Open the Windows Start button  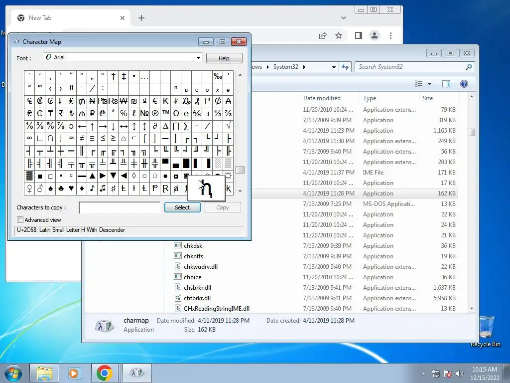click(x=13, y=373)
